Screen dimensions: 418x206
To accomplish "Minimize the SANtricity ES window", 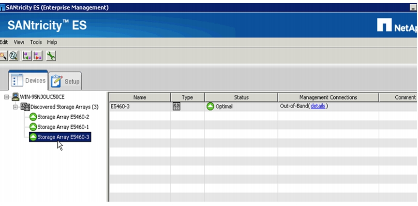I will pyautogui.click(x=413, y=8).
